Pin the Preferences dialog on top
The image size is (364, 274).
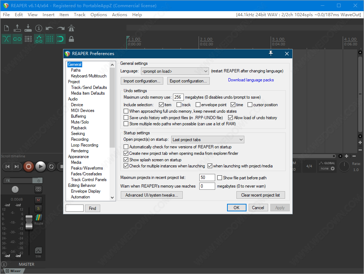pos(271,53)
